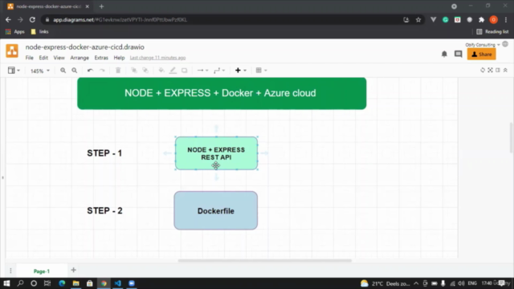The width and height of the screenshot is (514, 289).
Task: Zoom in with magnifier plus icon
Action: [x=63, y=71]
